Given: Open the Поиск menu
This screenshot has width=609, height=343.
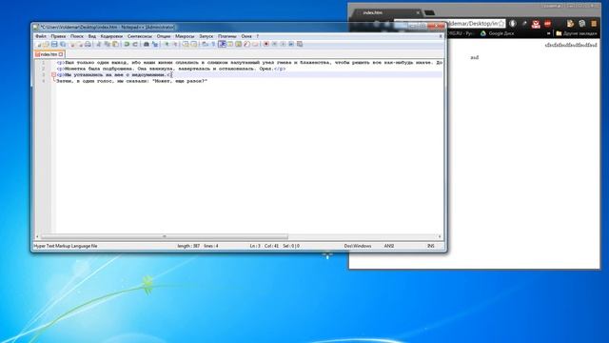Looking at the screenshot, I should [77, 36].
